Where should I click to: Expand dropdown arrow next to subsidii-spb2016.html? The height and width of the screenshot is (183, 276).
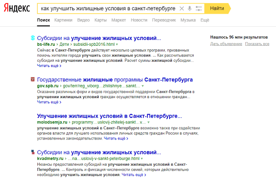117,44
